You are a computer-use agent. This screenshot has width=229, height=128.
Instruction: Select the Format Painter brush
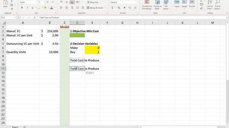(x=12, y=9)
